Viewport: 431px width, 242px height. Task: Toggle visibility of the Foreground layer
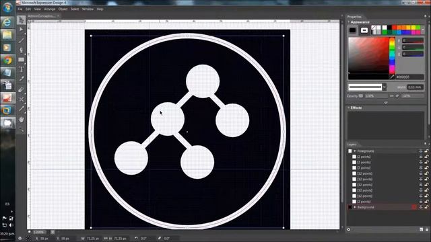pyautogui.click(x=420, y=151)
